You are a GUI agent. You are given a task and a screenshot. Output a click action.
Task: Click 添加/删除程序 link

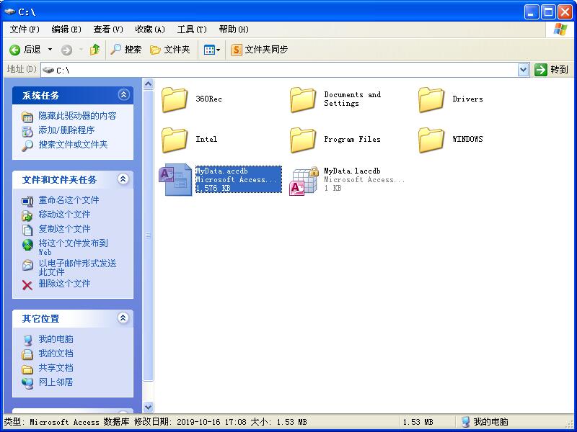66,130
